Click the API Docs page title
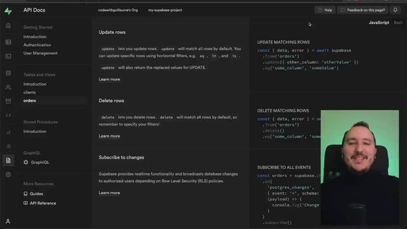 (x=34, y=10)
